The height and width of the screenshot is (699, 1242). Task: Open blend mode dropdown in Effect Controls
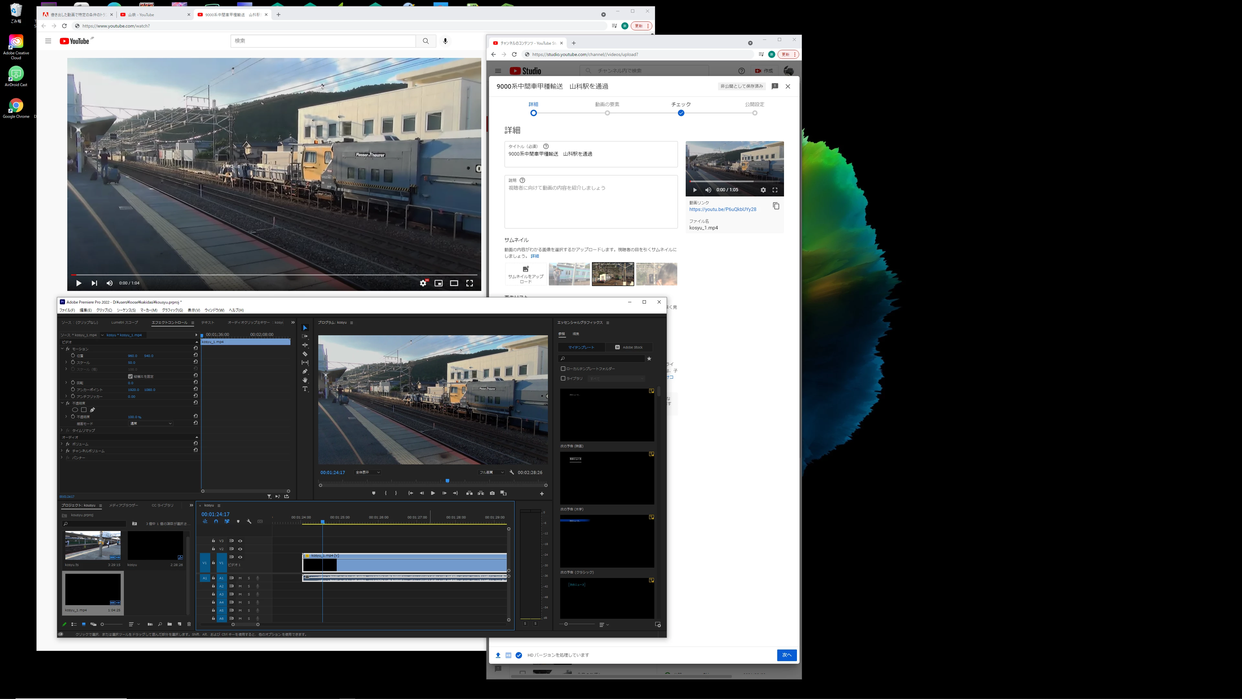click(x=150, y=424)
